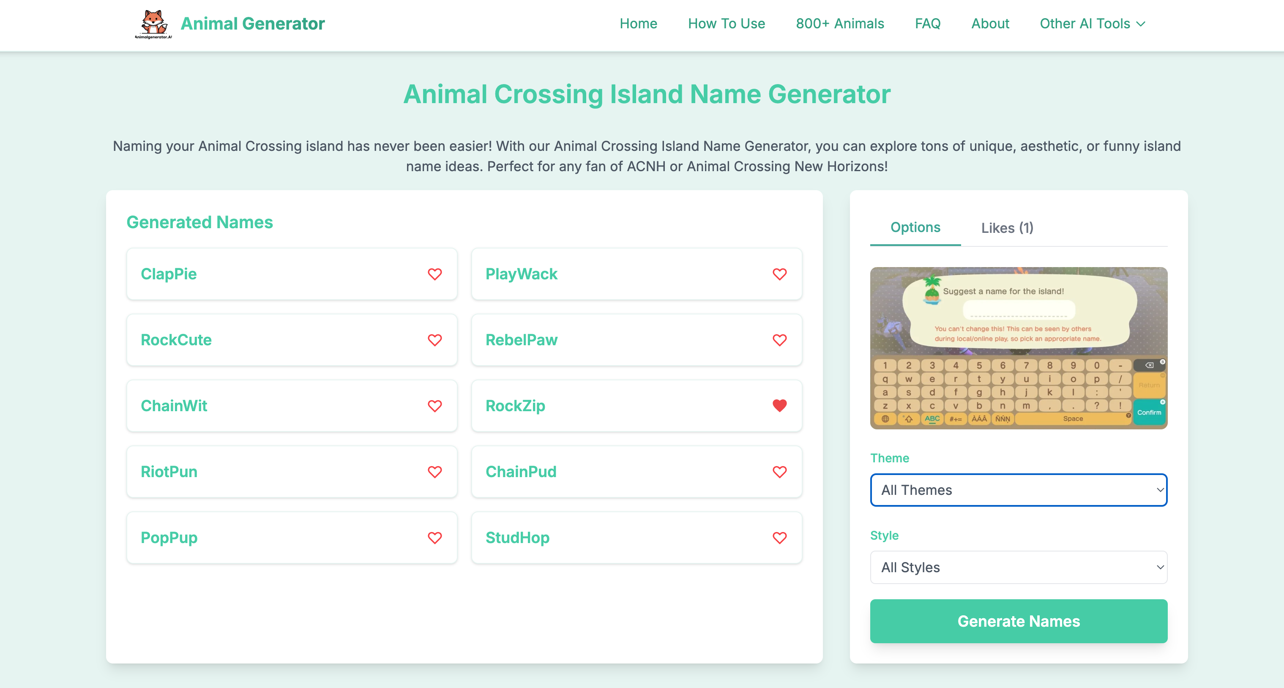Like the PopPup name
The image size is (1284, 688).
click(x=434, y=538)
